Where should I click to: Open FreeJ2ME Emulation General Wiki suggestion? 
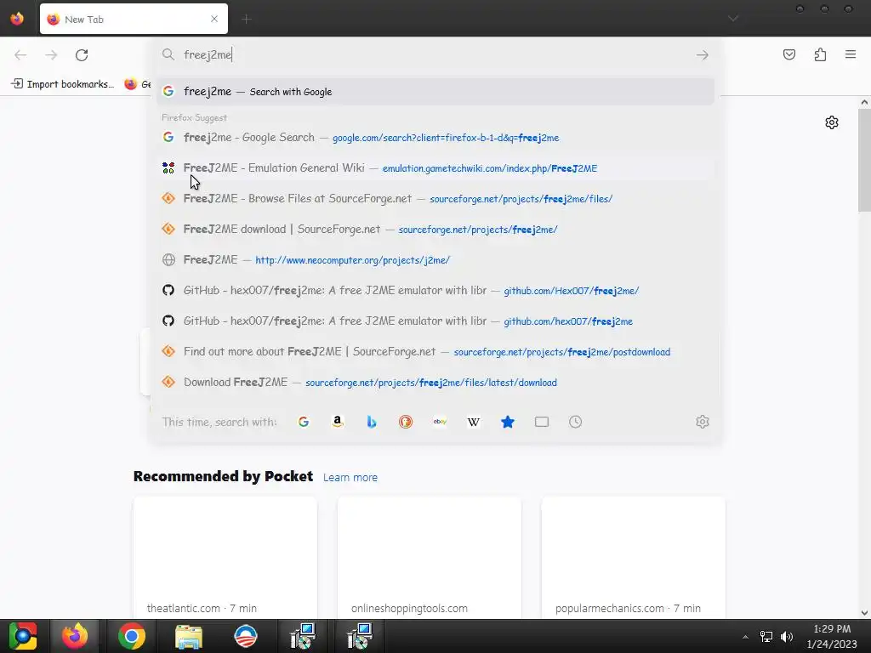point(435,168)
